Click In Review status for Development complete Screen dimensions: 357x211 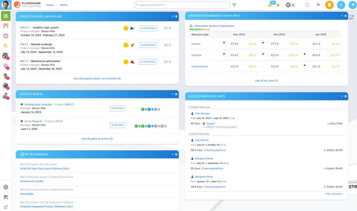click(118, 109)
